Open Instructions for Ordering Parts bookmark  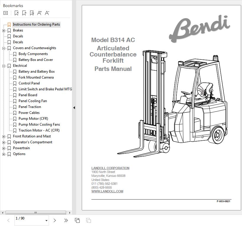pyautogui.click(x=36, y=24)
